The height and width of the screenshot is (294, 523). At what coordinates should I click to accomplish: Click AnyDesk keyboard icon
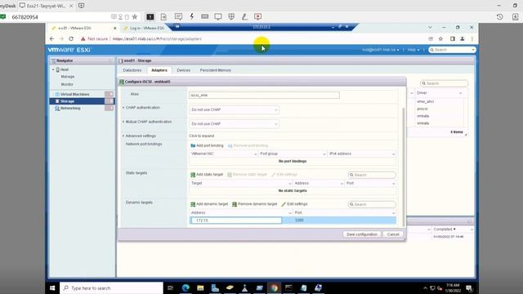coord(205,16)
